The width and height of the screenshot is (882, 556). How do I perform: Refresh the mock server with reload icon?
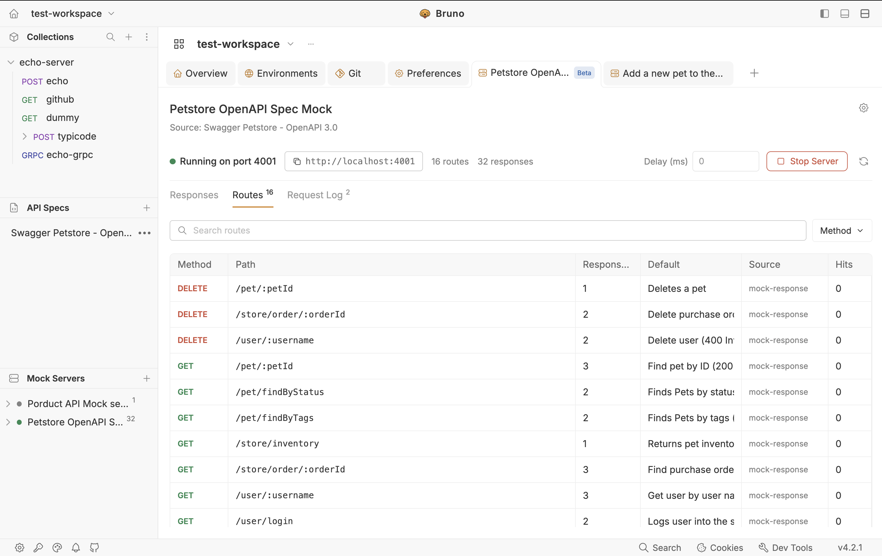tap(863, 161)
